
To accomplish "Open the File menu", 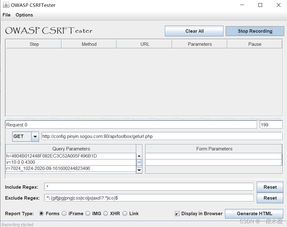I will [x=7, y=15].
